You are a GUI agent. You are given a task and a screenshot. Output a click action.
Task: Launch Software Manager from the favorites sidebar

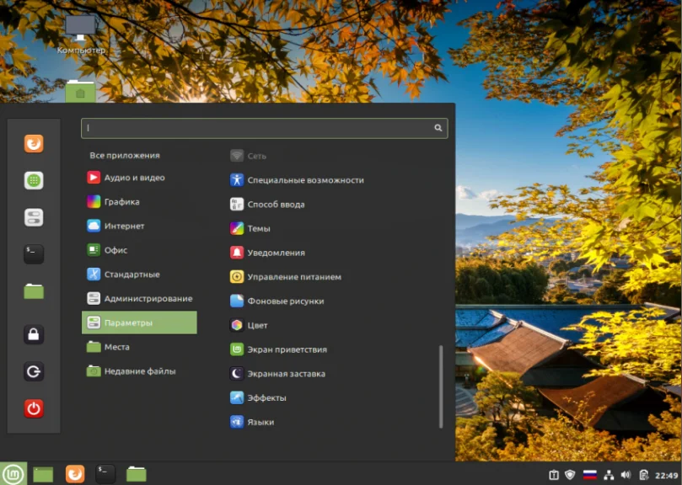click(x=34, y=180)
